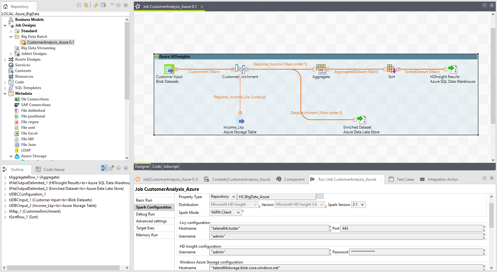Expand the Standard jobs folder
Screen dimensions: 497x272
tap(11, 31)
